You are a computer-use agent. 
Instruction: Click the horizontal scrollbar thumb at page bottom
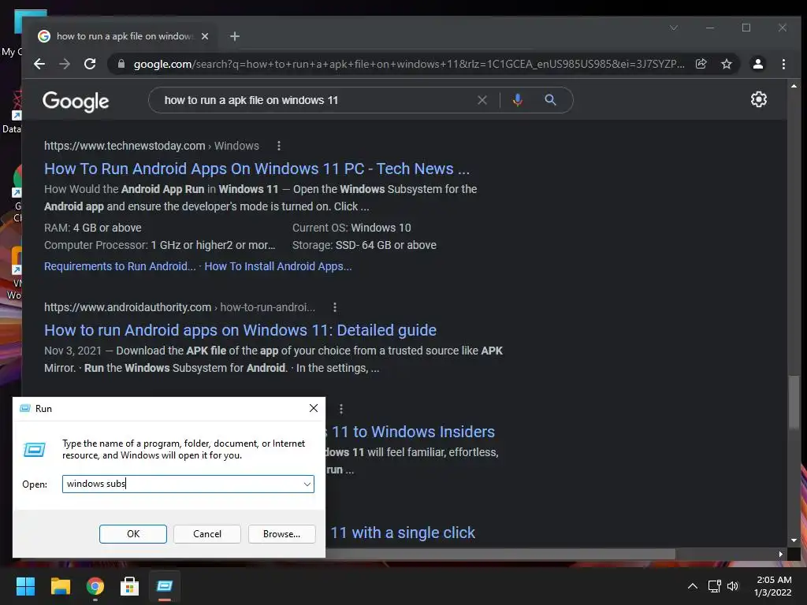coord(500,554)
